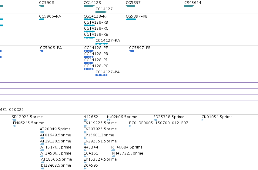Select the EK119225.5prime EST arrow
The height and width of the screenshot is (170, 258).
coord(85,126)
